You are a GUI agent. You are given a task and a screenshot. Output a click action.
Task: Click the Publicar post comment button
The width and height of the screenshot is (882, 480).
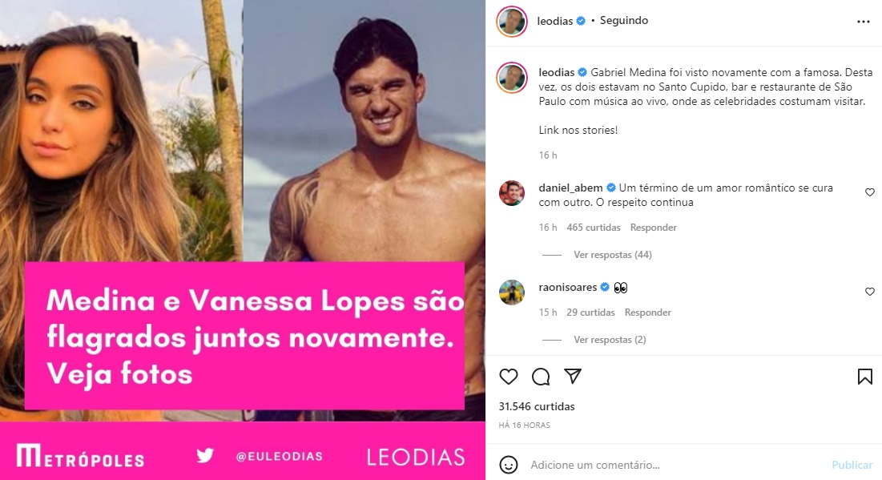point(852,465)
